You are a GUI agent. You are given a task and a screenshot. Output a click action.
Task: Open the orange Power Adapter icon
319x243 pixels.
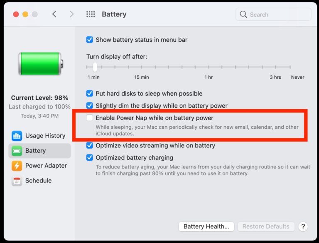[17, 166]
